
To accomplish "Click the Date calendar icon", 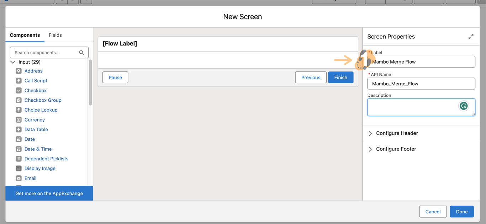I will click(19, 139).
